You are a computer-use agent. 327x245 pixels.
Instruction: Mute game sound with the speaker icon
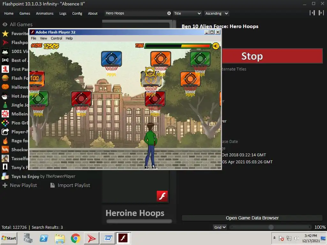pyautogui.click(x=216, y=46)
